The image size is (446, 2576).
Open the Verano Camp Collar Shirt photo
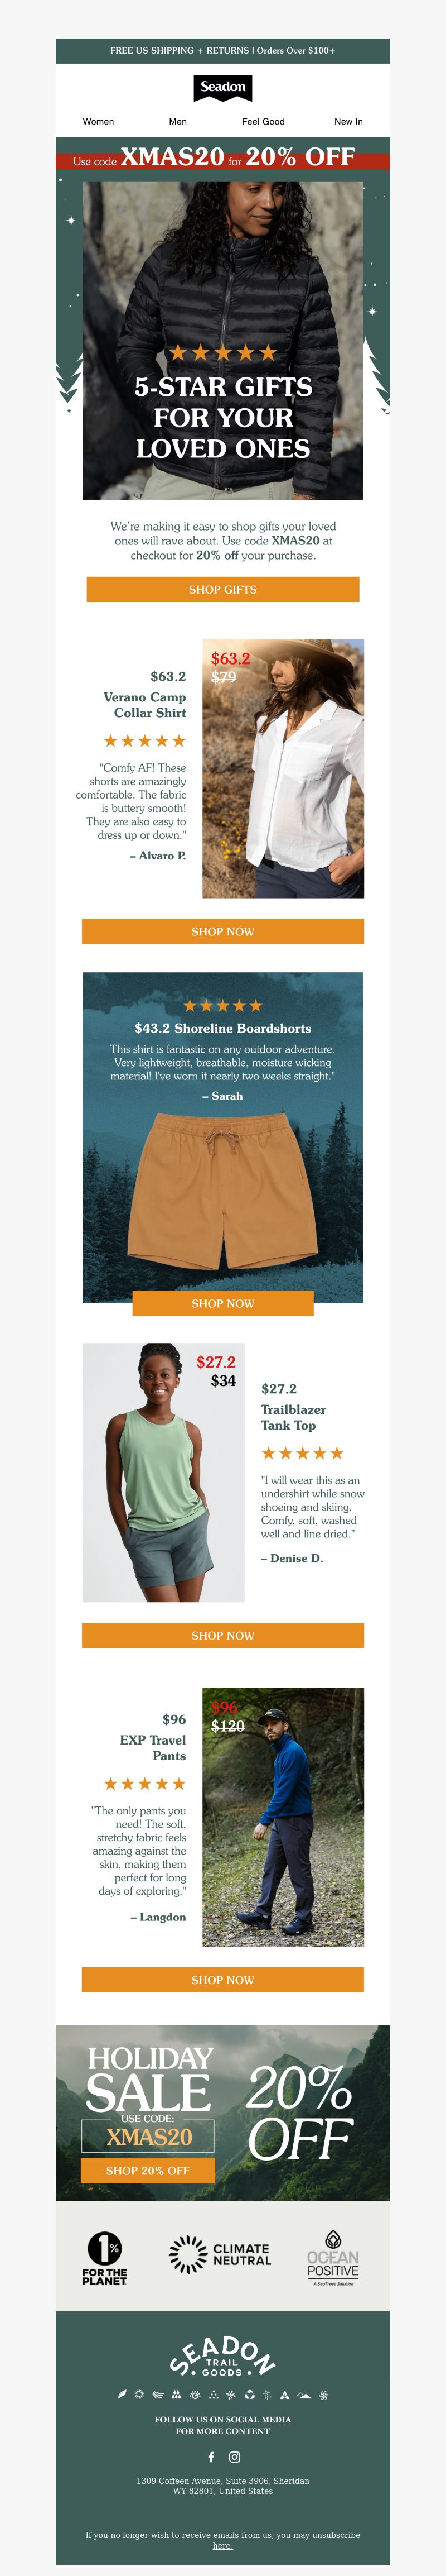(283, 768)
